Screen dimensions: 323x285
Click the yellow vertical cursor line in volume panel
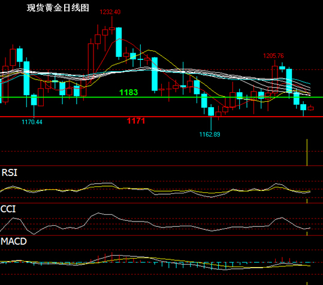click(x=307, y=152)
